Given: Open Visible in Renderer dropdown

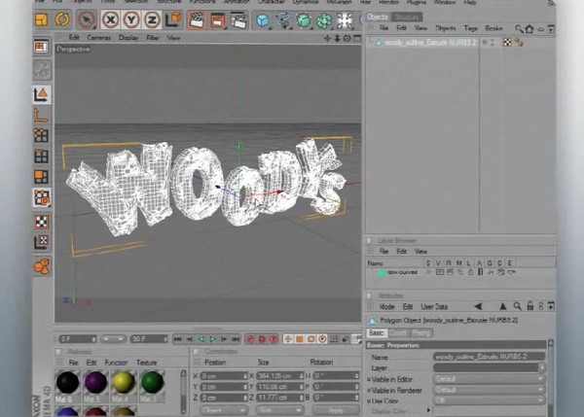Looking at the screenshot, I should pyautogui.click(x=489, y=390).
